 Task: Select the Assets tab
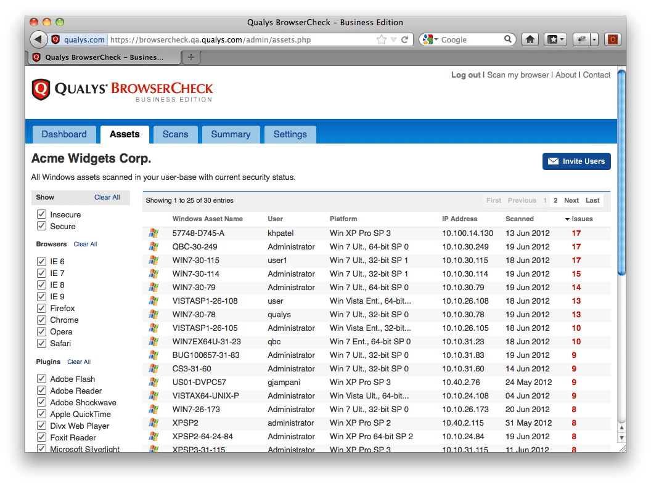point(125,134)
